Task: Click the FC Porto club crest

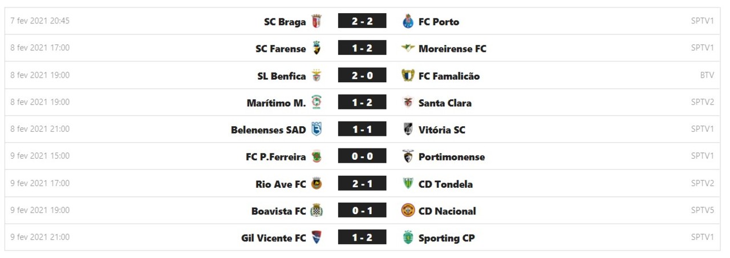Action: [x=408, y=22]
